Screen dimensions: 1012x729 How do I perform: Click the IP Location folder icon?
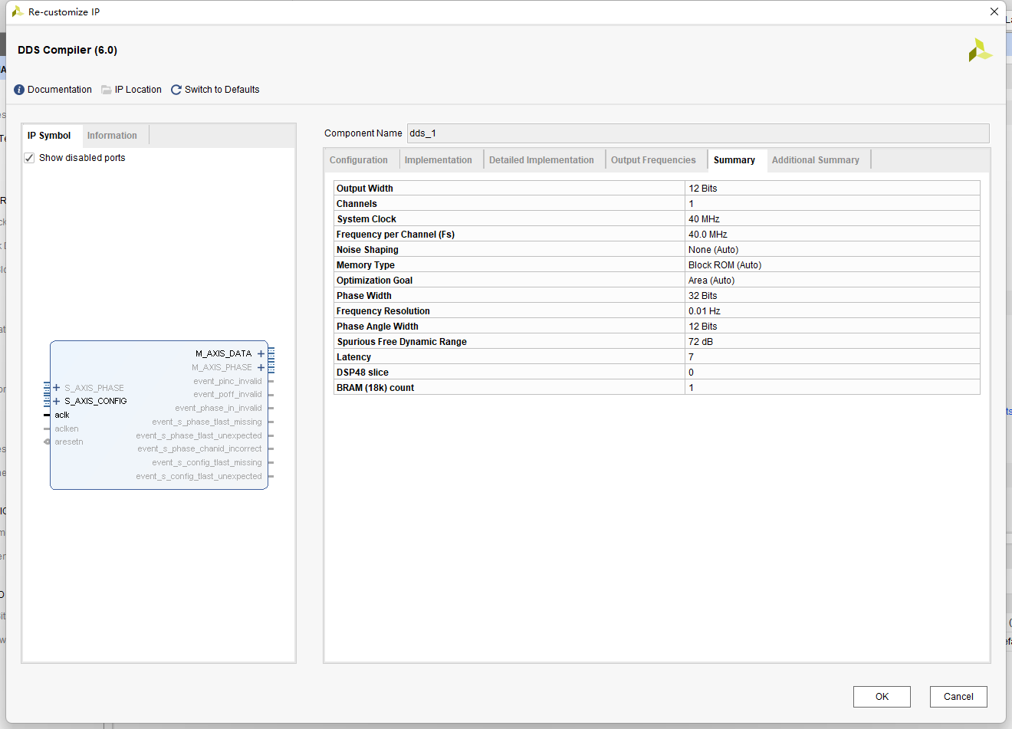tap(107, 90)
